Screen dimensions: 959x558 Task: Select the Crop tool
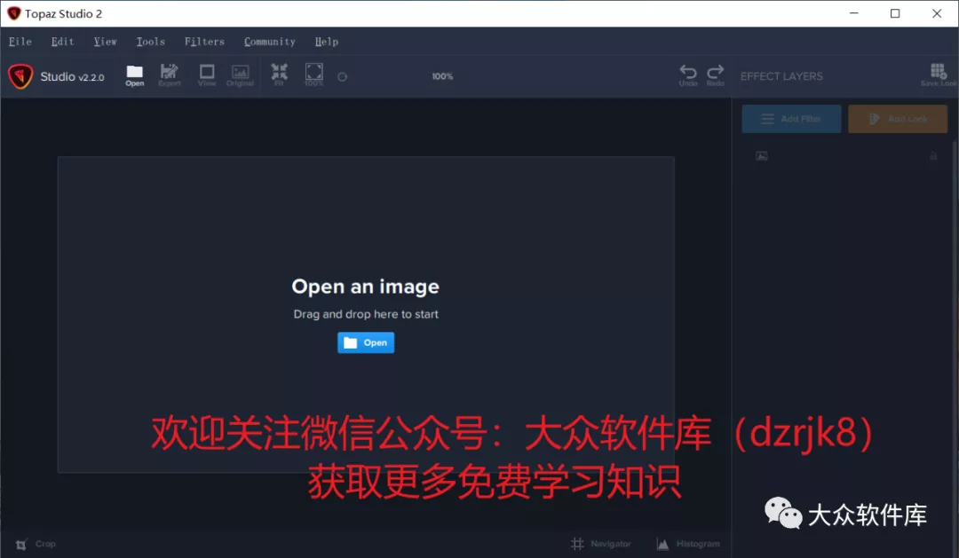pos(36,543)
